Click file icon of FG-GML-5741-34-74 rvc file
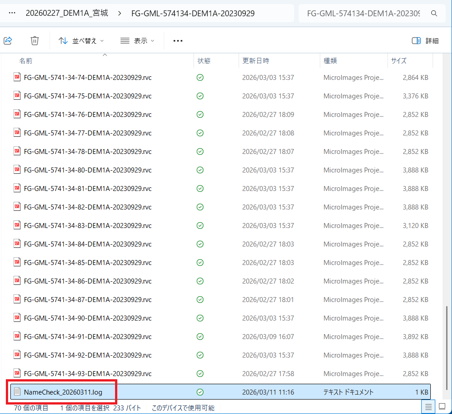452x414 pixels. 17,77
